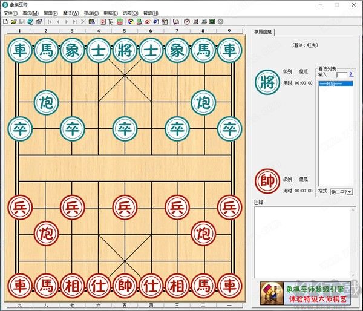Click the clock timer toolbar icon
This screenshot has width=363, height=311.
[x=186, y=21]
